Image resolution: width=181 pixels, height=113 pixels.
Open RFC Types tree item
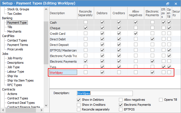click(14, 85)
